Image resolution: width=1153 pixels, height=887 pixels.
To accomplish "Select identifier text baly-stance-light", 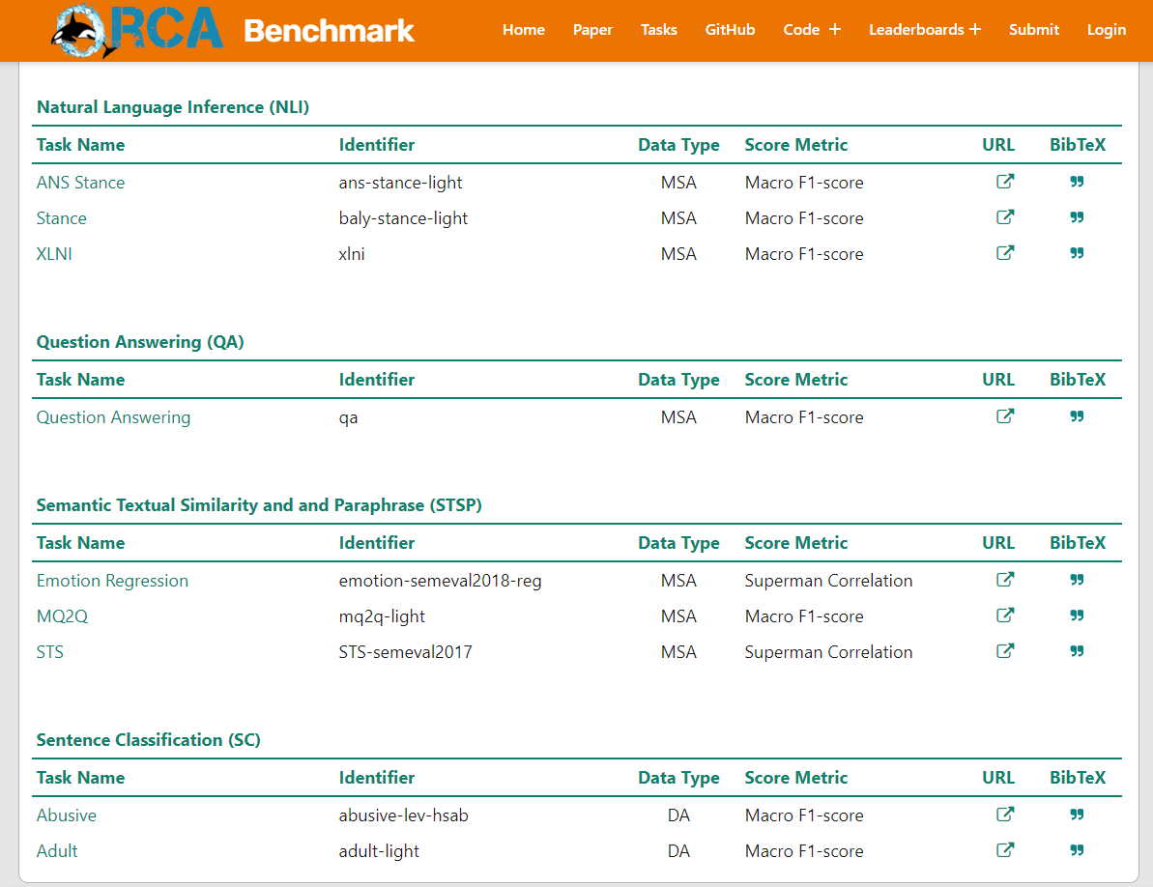I will [403, 218].
